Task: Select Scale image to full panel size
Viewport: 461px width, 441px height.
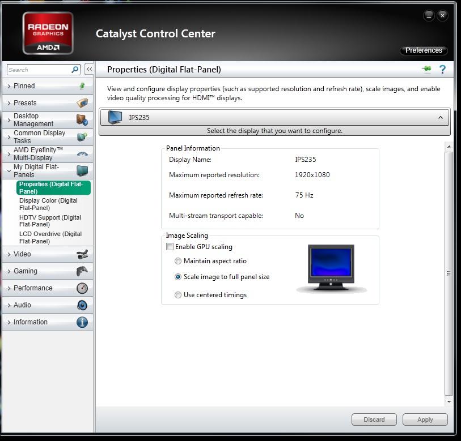Action: [x=178, y=277]
